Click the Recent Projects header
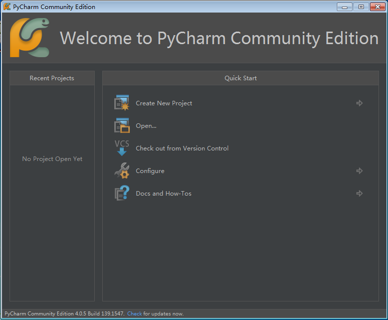388x320 pixels. pyautogui.click(x=52, y=78)
